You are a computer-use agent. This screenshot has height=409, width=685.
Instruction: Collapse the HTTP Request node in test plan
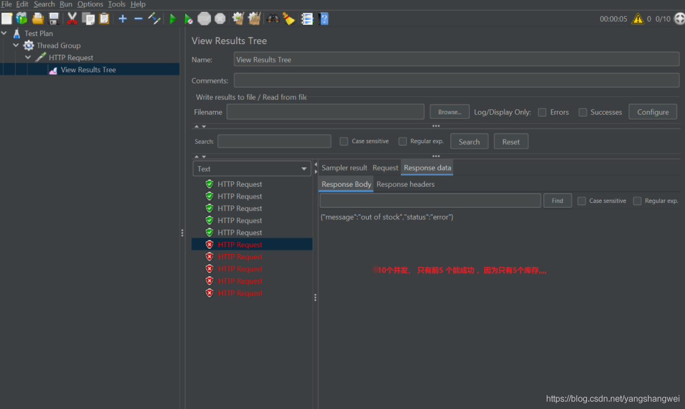click(x=28, y=58)
